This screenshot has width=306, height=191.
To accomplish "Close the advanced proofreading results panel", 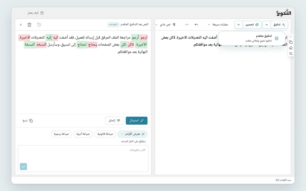I will [21, 24].
